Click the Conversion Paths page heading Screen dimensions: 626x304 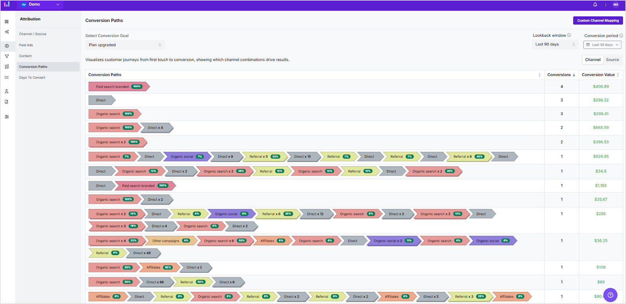(x=104, y=20)
